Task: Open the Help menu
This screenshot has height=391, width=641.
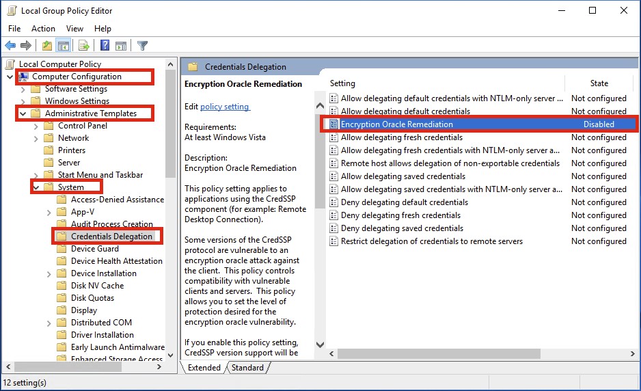Action: 103,28
